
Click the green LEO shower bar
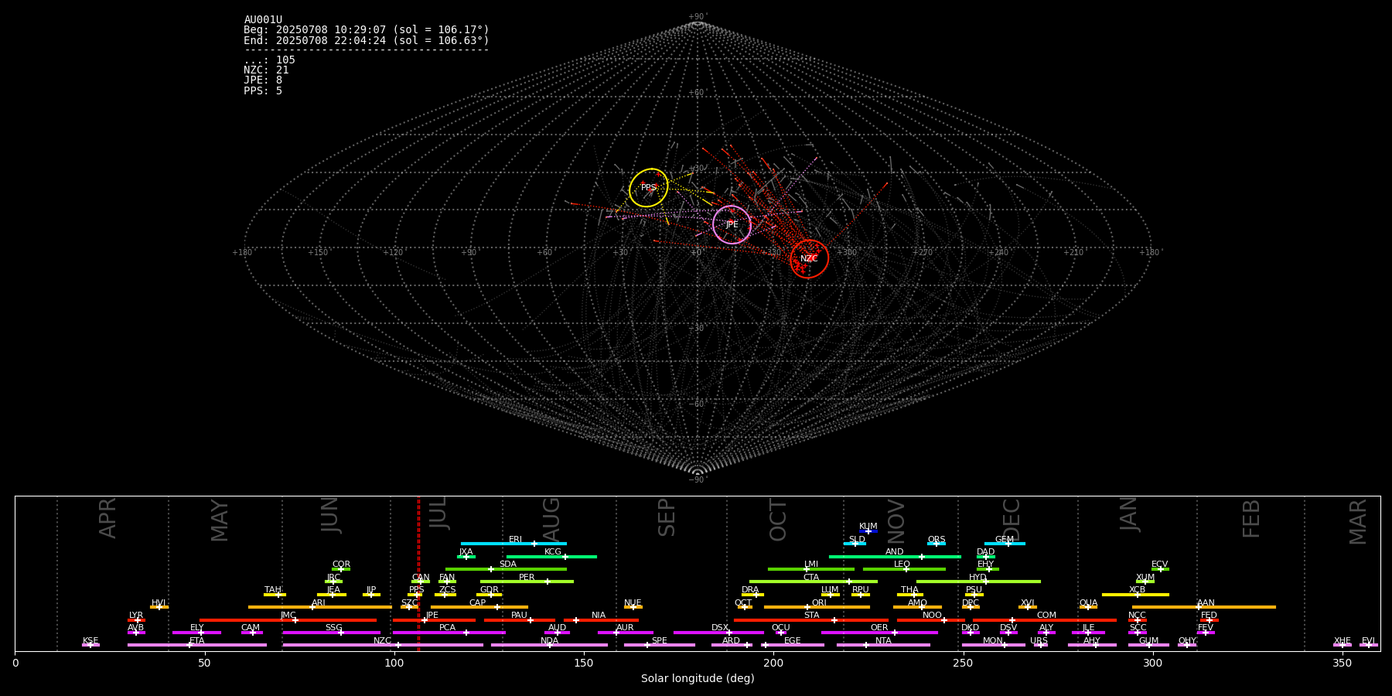coord(904,569)
